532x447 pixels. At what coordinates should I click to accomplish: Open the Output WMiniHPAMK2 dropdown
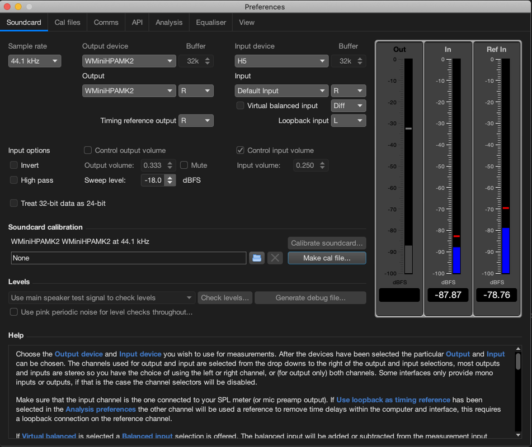[x=129, y=91]
